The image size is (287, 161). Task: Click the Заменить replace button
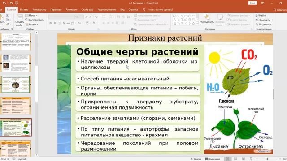264,20
